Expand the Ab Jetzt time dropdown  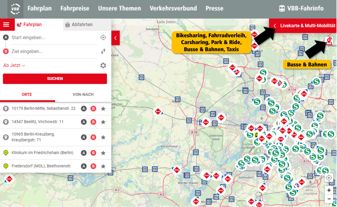click(14, 65)
